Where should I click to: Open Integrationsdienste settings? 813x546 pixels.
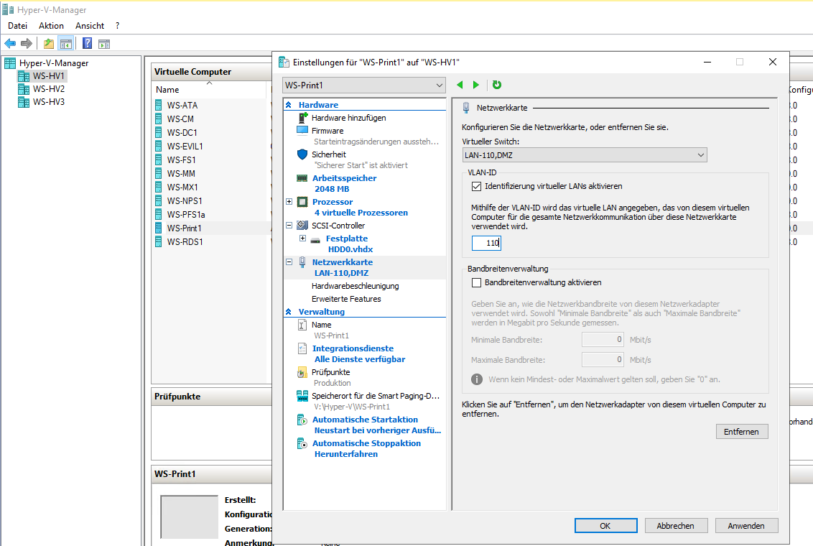point(353,348)
